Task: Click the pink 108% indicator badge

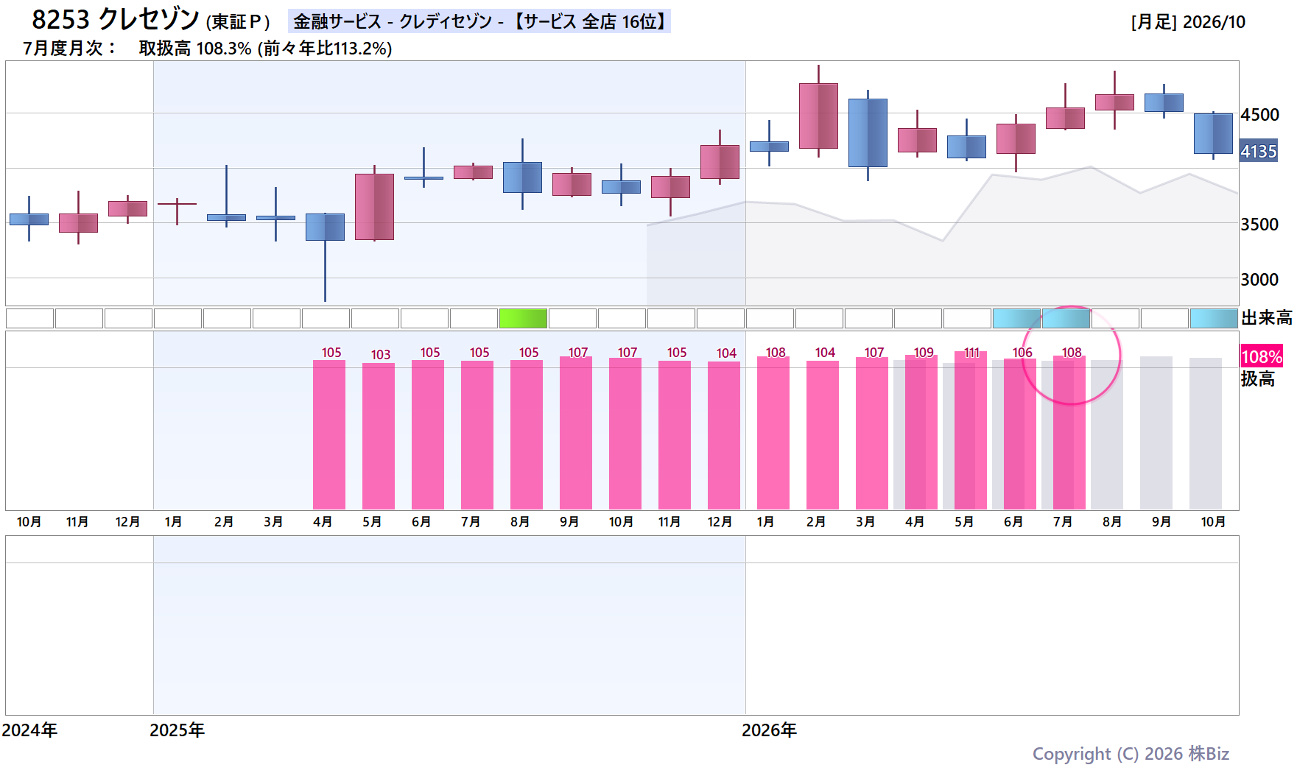Action: [x=1262, y=357]
